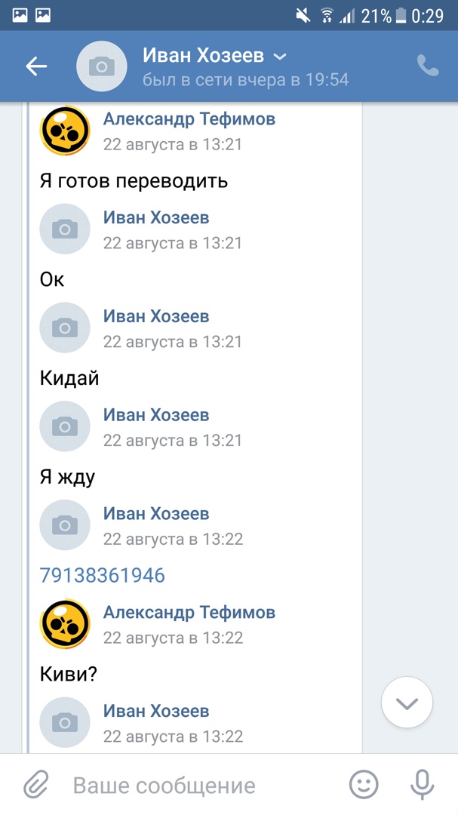Expand the dropdown chevron next to Иван Хозеев

point(280,57)
